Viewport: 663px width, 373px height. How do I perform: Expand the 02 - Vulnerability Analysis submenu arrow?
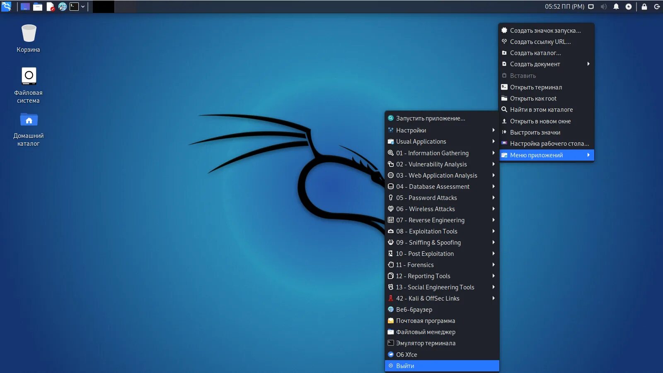pyautogui.click(x=494, y=164)
